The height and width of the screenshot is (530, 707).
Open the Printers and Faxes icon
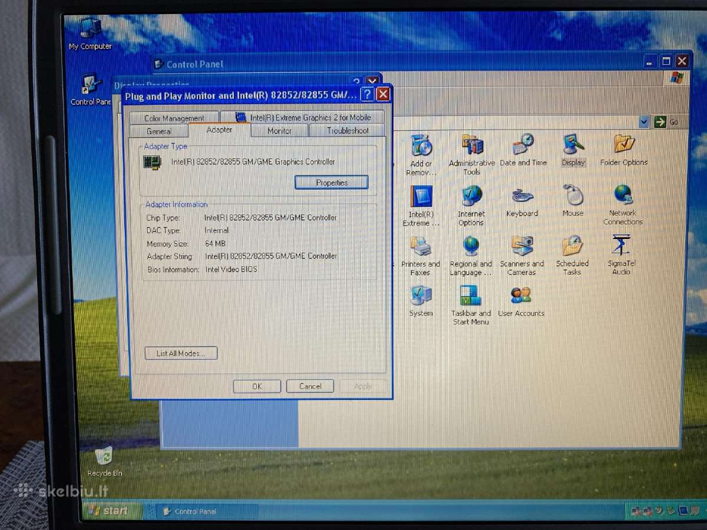pyautogui.click(x=420, y=256)
